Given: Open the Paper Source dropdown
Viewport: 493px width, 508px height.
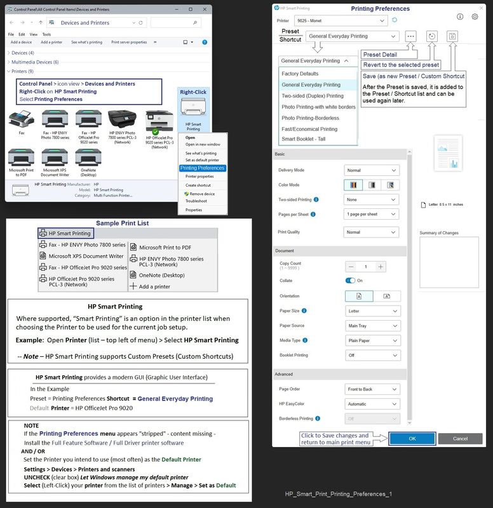Looking at the screenshot, I should (x=373, y=326).
